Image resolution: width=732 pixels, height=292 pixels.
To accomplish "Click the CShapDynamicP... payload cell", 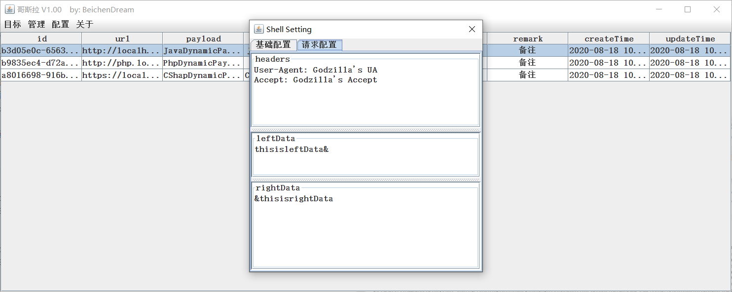I will [203, 75].
